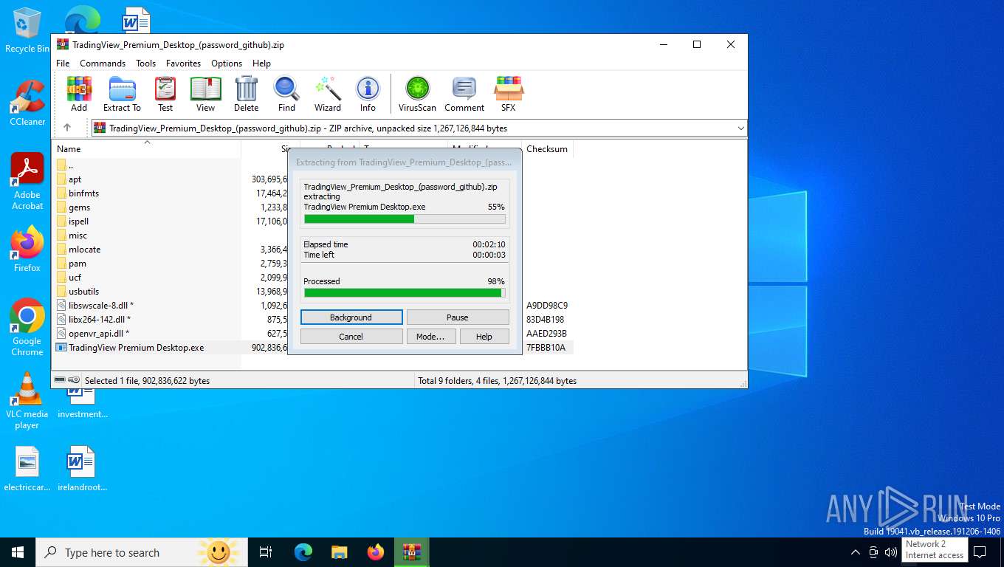Open the notification center icon
The height and width of the screenshot is (567, 1004).
(980, 552)
